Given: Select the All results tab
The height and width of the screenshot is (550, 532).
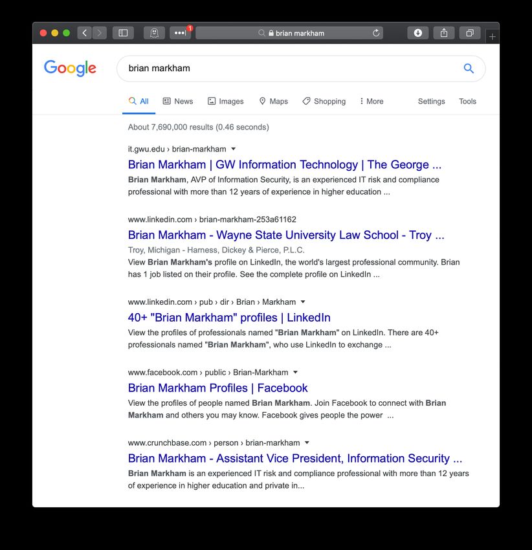Looking at the screenshot, I should click(x=139, y=102).
